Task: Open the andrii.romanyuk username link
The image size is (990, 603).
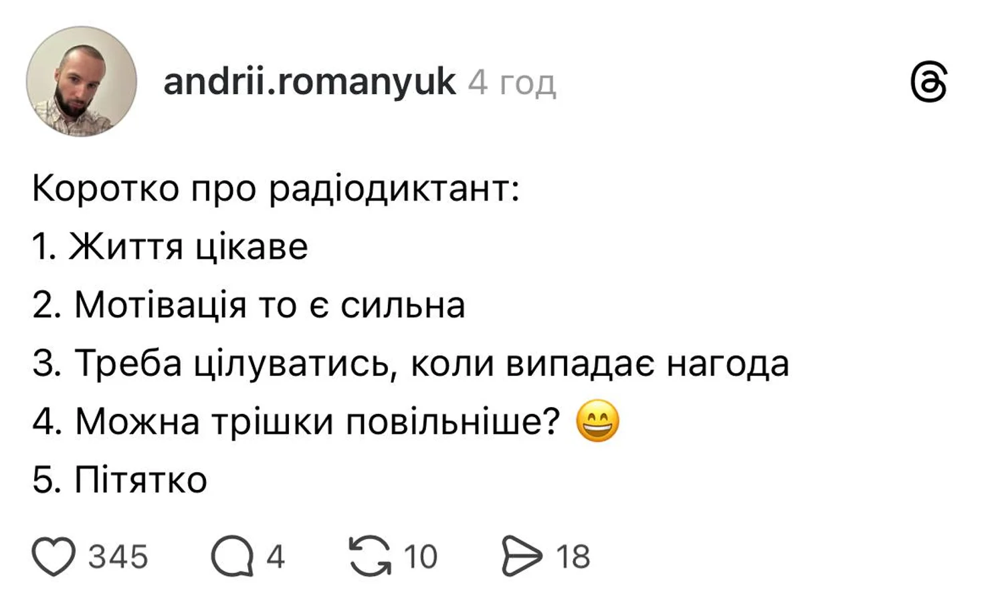Action: pyautogui.click(x=309, y=82)
